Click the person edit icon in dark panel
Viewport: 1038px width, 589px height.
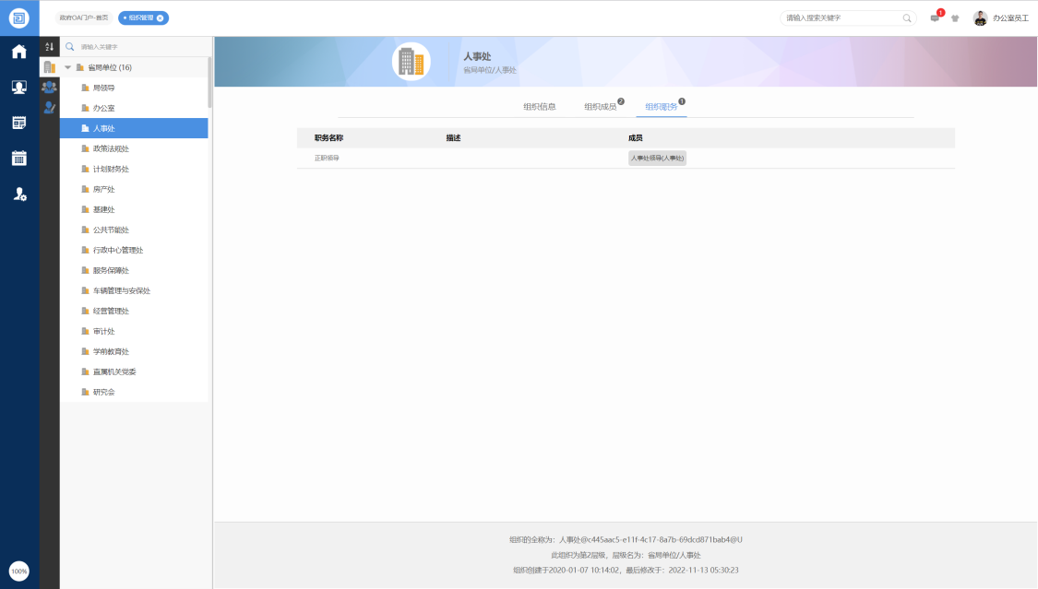point(50,108)
